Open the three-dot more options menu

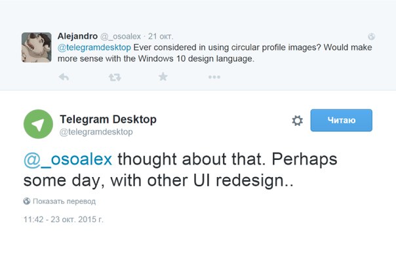click(x=214, y=77)
